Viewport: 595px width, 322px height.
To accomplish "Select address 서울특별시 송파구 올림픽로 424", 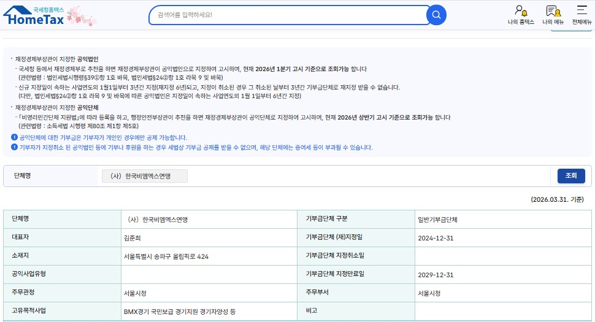I will (x=166, y=256).
